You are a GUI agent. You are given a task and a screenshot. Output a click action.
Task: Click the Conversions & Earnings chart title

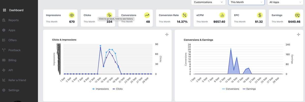(x=198, y=40)
